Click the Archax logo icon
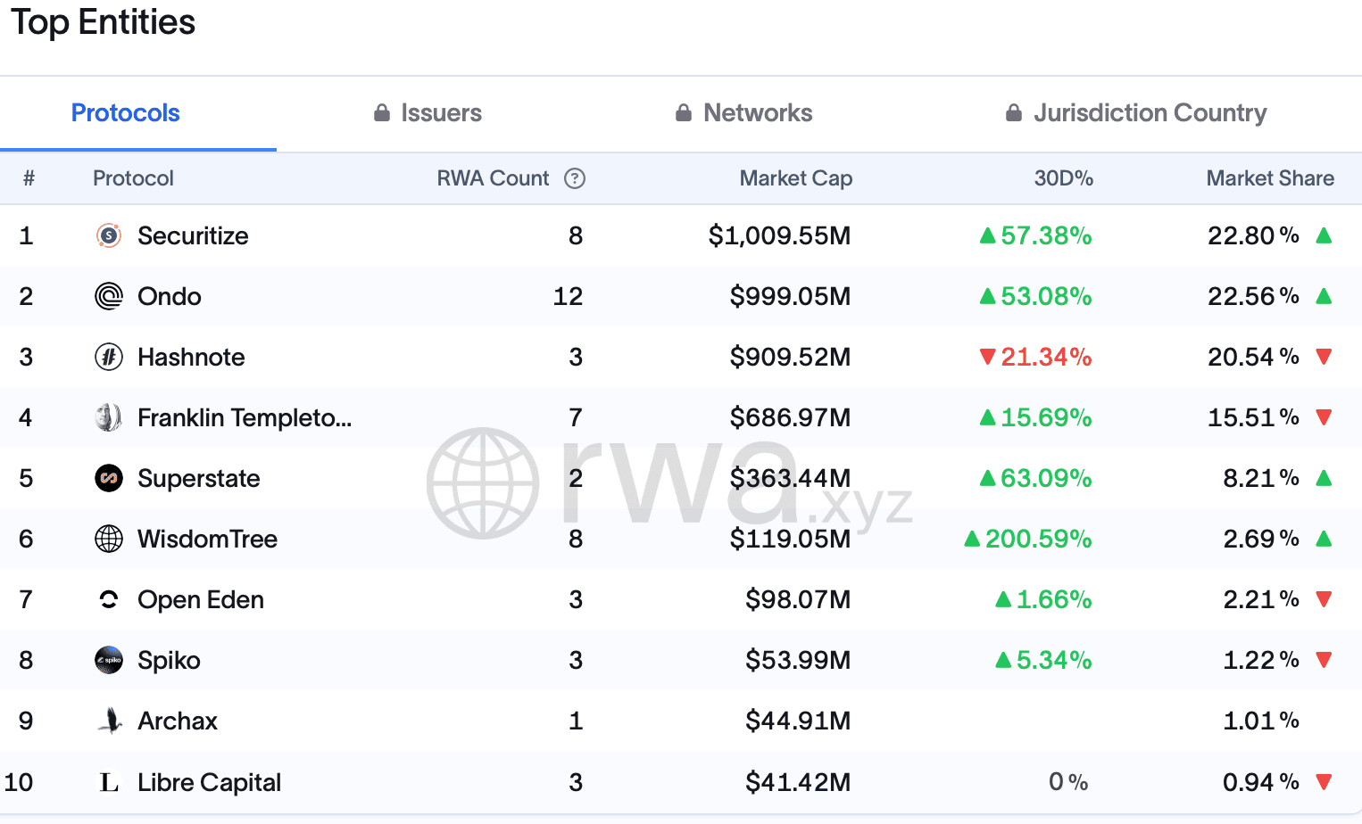 tap(109, 721)
